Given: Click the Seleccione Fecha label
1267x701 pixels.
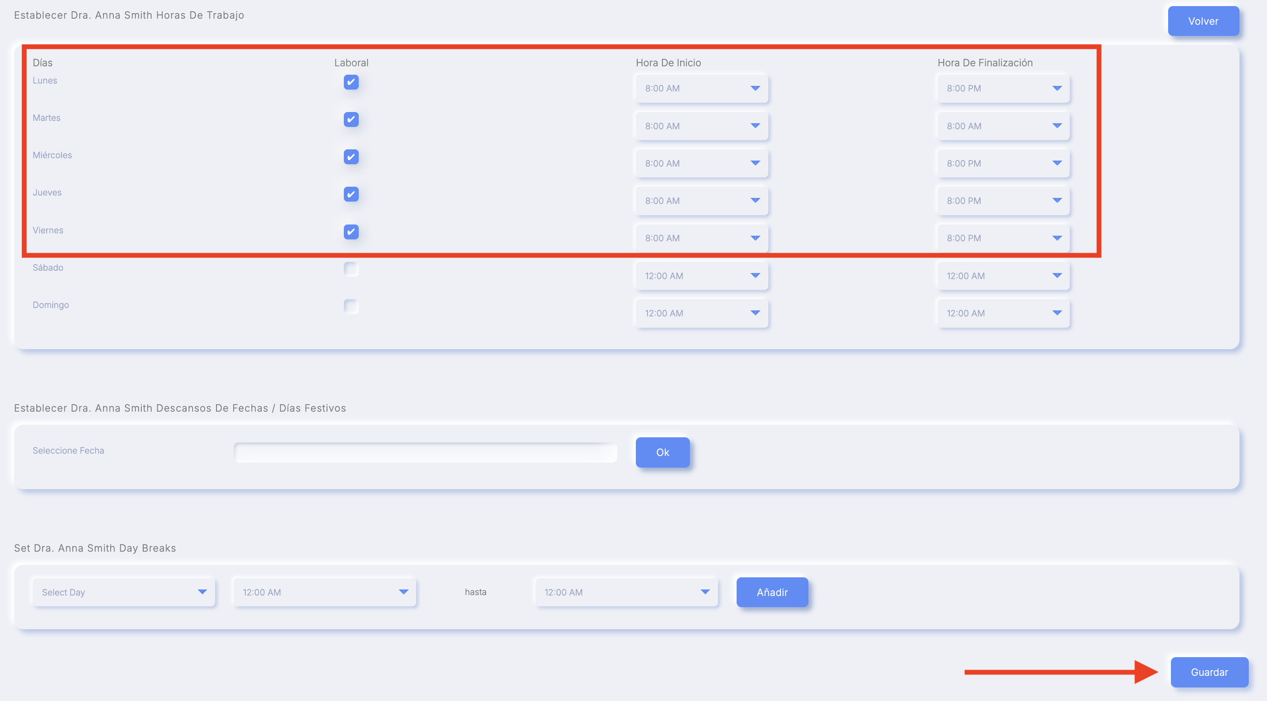Looking at the screenshot, I should click(69, 450).
